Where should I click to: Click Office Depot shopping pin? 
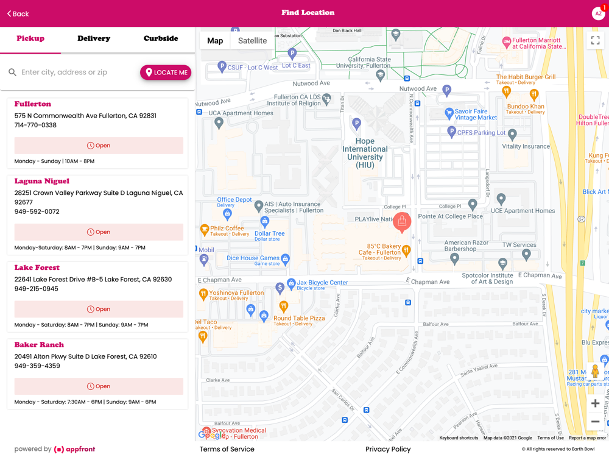tap(227, 214)
